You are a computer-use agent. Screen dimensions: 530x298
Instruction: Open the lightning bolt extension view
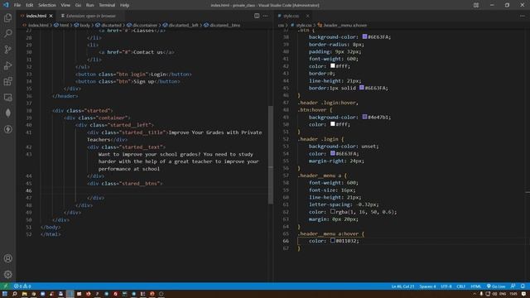pos(7,129)
